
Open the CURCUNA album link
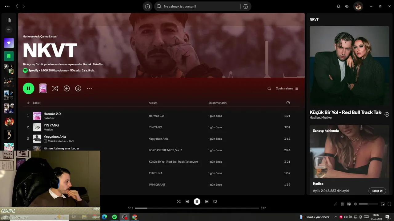(155, 173)
